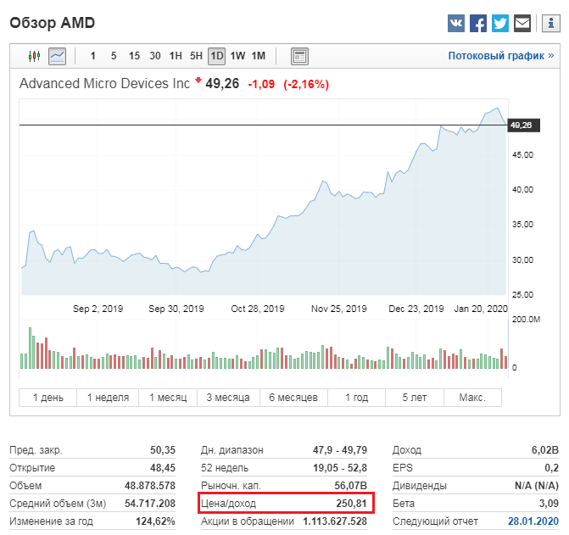Image resolution: width=569 pixels, height=535 pixels.
Task: Click the Следующий отчет label
Action: tap(436, 521)
